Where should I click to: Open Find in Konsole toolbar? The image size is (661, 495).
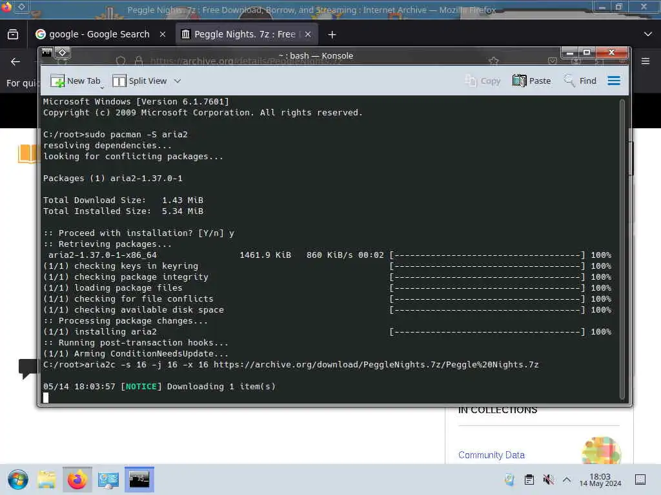[x=580, y=81]
